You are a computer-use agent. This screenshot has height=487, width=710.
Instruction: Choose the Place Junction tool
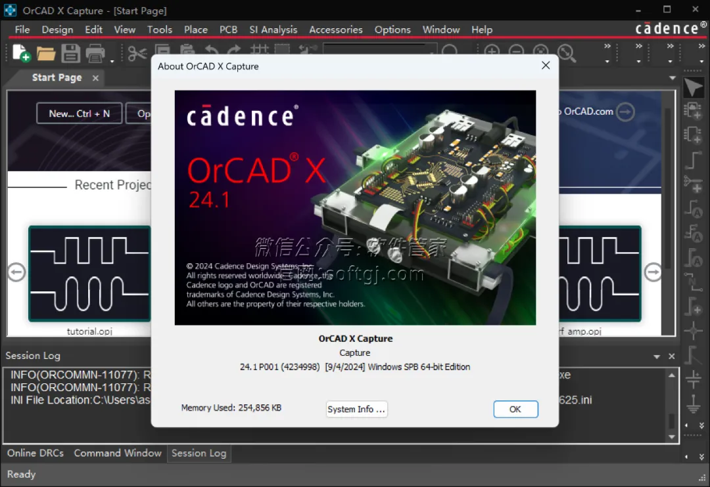coord(694,331)
